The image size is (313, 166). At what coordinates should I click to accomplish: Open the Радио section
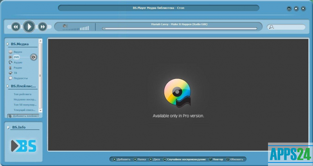17,68
